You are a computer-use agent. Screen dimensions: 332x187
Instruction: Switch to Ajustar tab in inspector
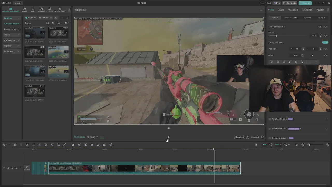[x=320, y=10]
